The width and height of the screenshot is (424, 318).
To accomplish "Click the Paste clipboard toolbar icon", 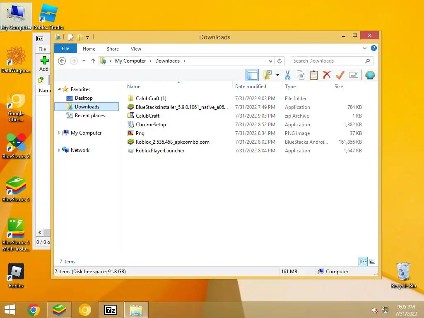I will click(314, 75).
